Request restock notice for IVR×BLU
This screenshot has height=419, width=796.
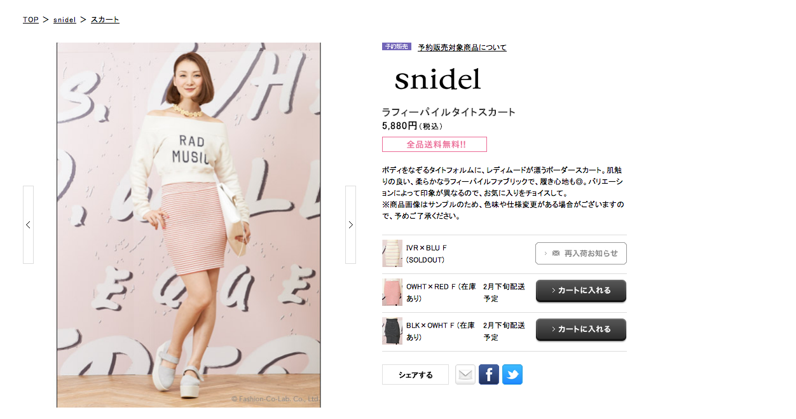[581, 253]
